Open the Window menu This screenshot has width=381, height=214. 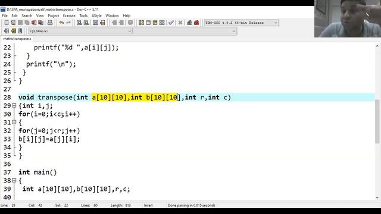coord(112,16)
